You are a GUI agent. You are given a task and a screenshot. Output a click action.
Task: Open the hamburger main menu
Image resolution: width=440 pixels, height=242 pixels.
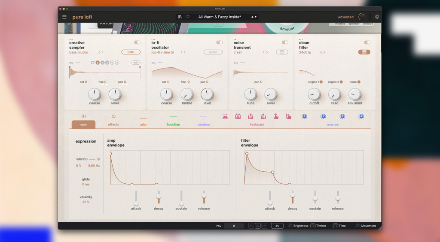pos(64,17)
